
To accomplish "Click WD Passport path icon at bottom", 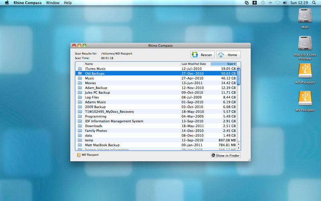I will 79,155.
